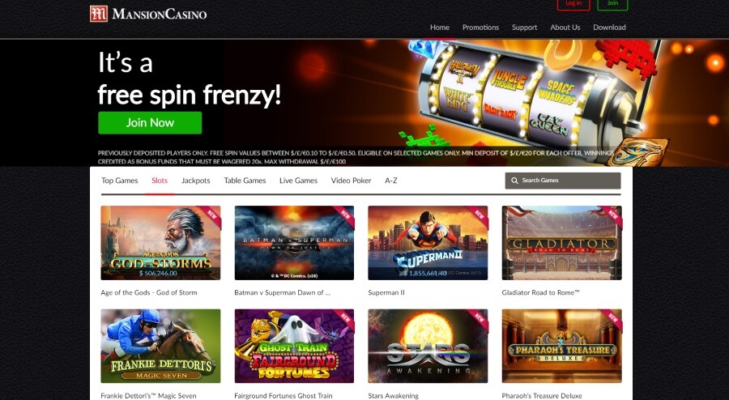Focus the Search Games input field
The width and height of the screenshot is (729, 400).
tap(563, 181)
